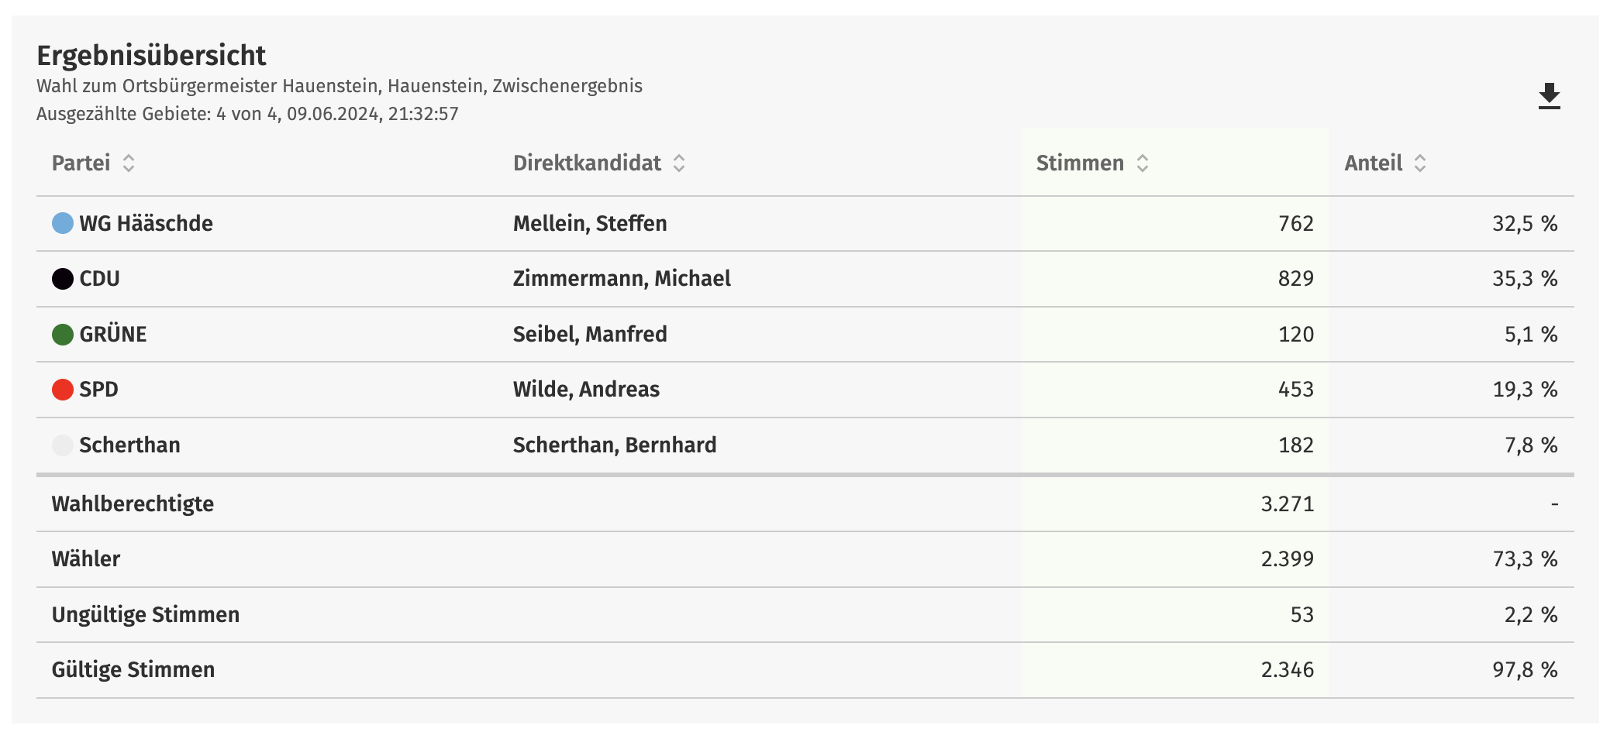Click the Partei column header
Viewport: 1617px width, 739px height.
[x=81, y=163]
